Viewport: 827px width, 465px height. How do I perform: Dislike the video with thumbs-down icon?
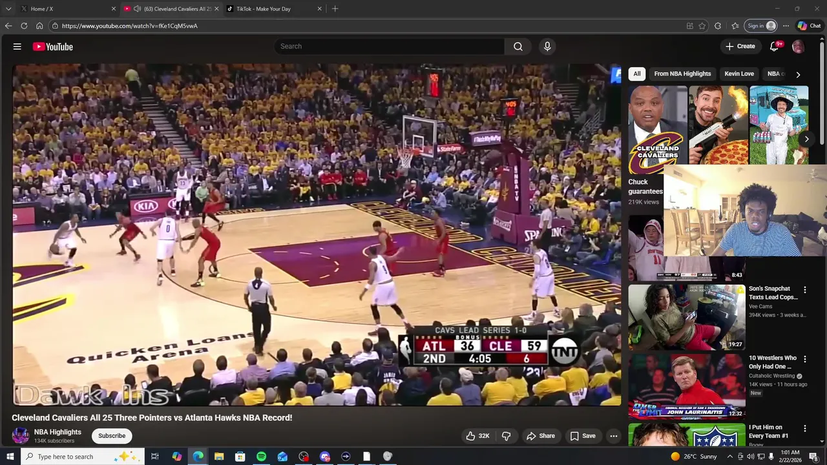pos(507,436)
